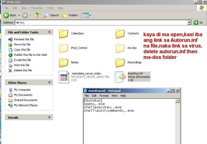The height and width of the screenshot is (144, 207).
Task: Open My Network Places link
Action: coord(25,105)
